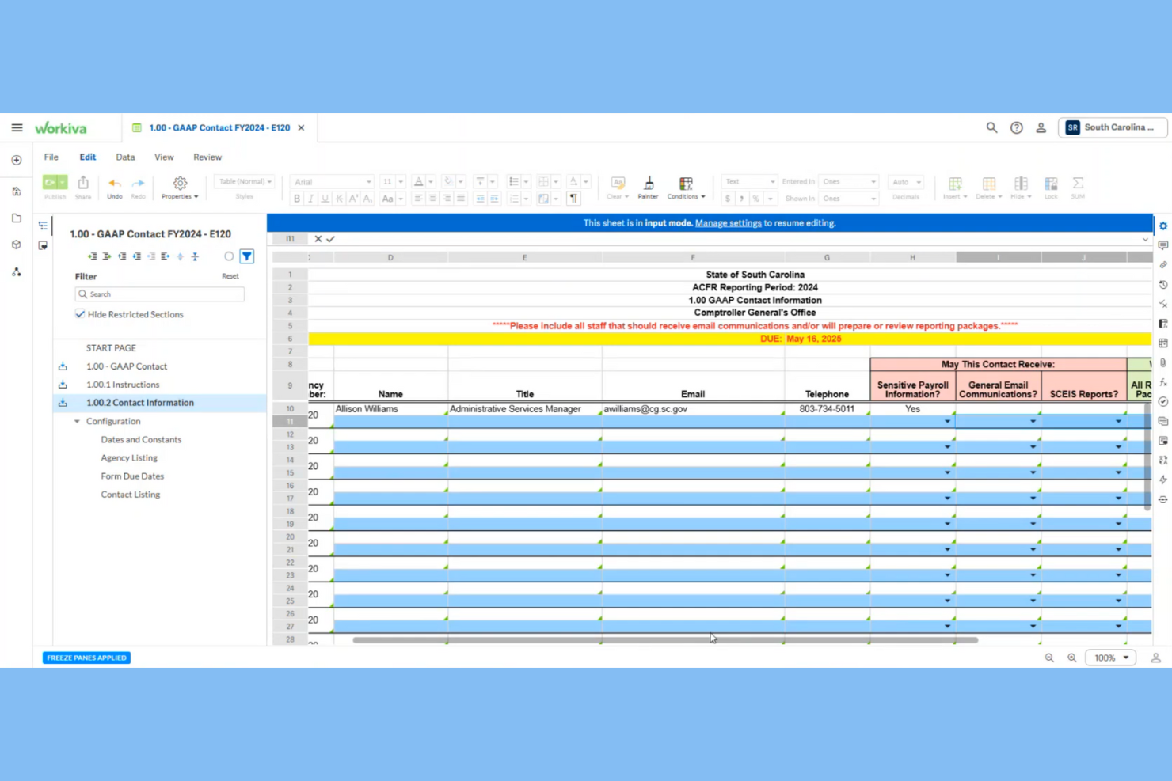Open the help question mark icon
Image resolution: width=1172 pixels, height=781 pixels.
coord(1017,127)
